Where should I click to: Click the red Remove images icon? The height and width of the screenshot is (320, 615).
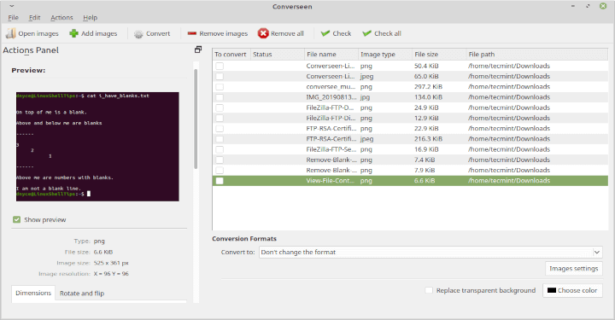[192, 33]
